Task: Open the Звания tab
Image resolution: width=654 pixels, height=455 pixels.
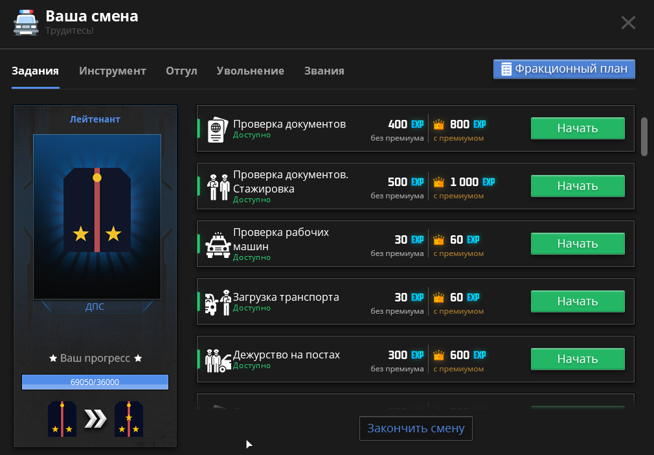Action: 324,71
